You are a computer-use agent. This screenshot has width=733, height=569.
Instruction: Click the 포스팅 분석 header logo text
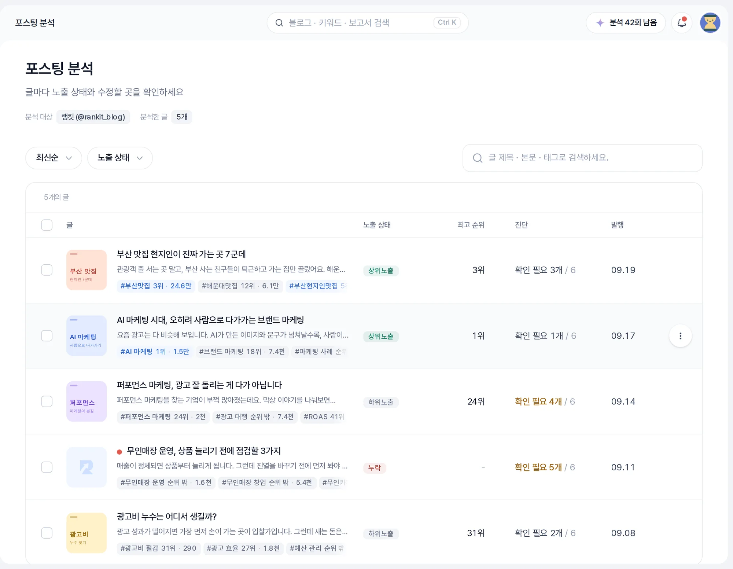(x=35, y=23)
